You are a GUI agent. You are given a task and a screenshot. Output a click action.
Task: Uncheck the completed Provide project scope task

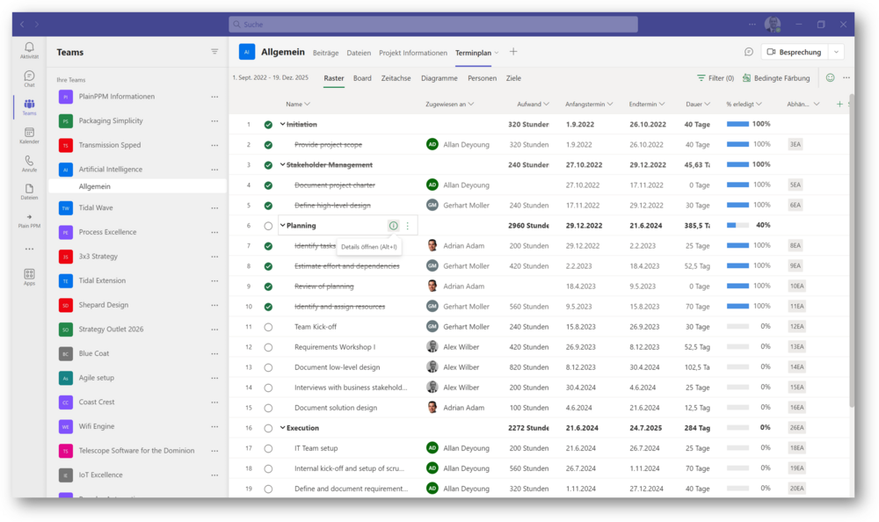click(268, 145)
